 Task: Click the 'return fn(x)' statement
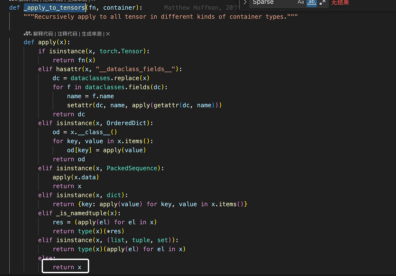[74, 60]
